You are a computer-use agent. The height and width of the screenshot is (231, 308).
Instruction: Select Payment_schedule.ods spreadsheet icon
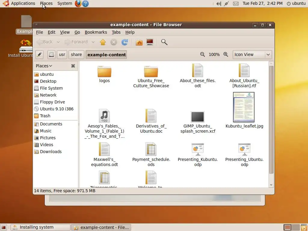coord(151,149)
